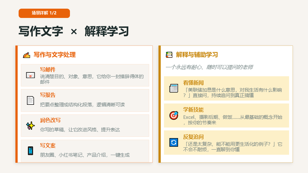This screenshot has height=173, width=308.
Task: Click the 润色改写 card description text
Action: [x=80, y=130]
